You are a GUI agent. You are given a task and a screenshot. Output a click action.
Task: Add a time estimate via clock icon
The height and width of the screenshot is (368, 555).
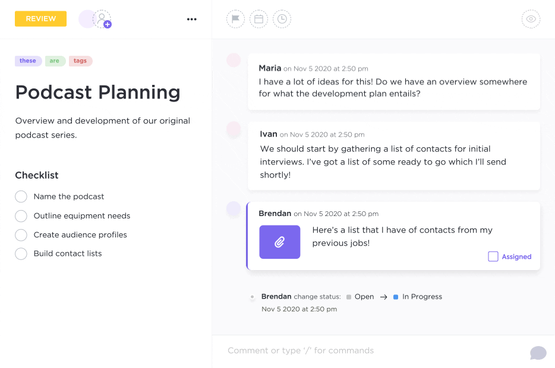[282, 18]
